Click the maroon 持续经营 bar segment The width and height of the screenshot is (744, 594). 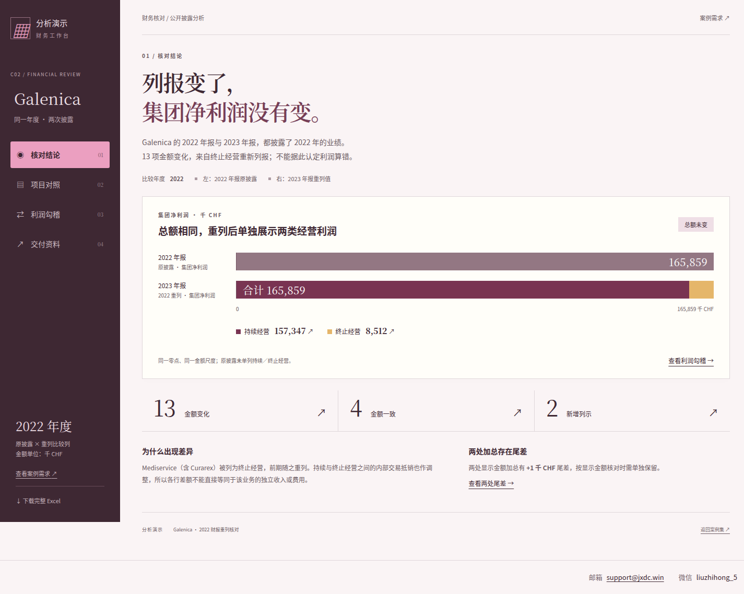(463, 290)
